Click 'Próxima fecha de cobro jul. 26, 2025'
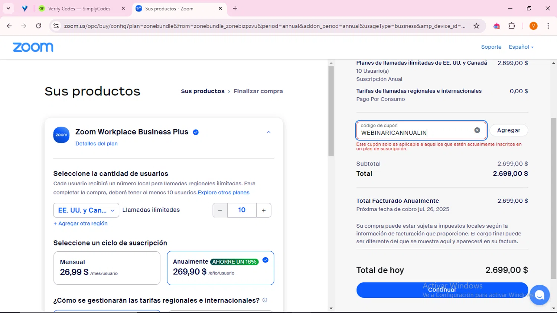 pyautogui.click(x=403, y=209)
